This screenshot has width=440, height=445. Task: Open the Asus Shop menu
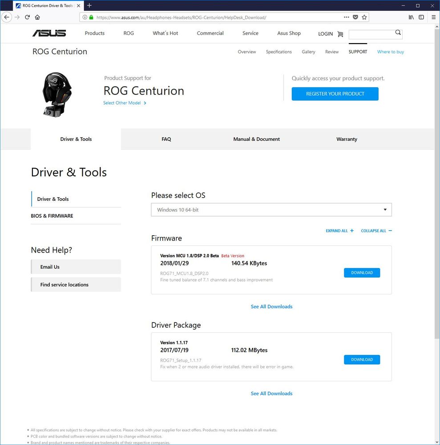[289, 33]
